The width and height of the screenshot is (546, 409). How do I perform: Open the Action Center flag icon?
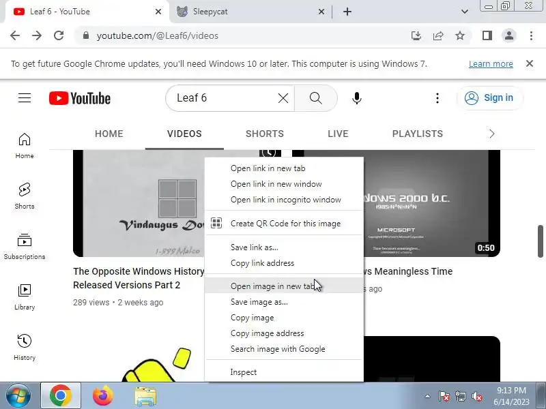(444, 396)
